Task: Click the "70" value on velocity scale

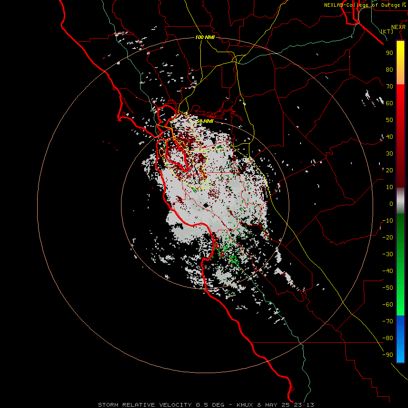Action: (x=389, y=87)
